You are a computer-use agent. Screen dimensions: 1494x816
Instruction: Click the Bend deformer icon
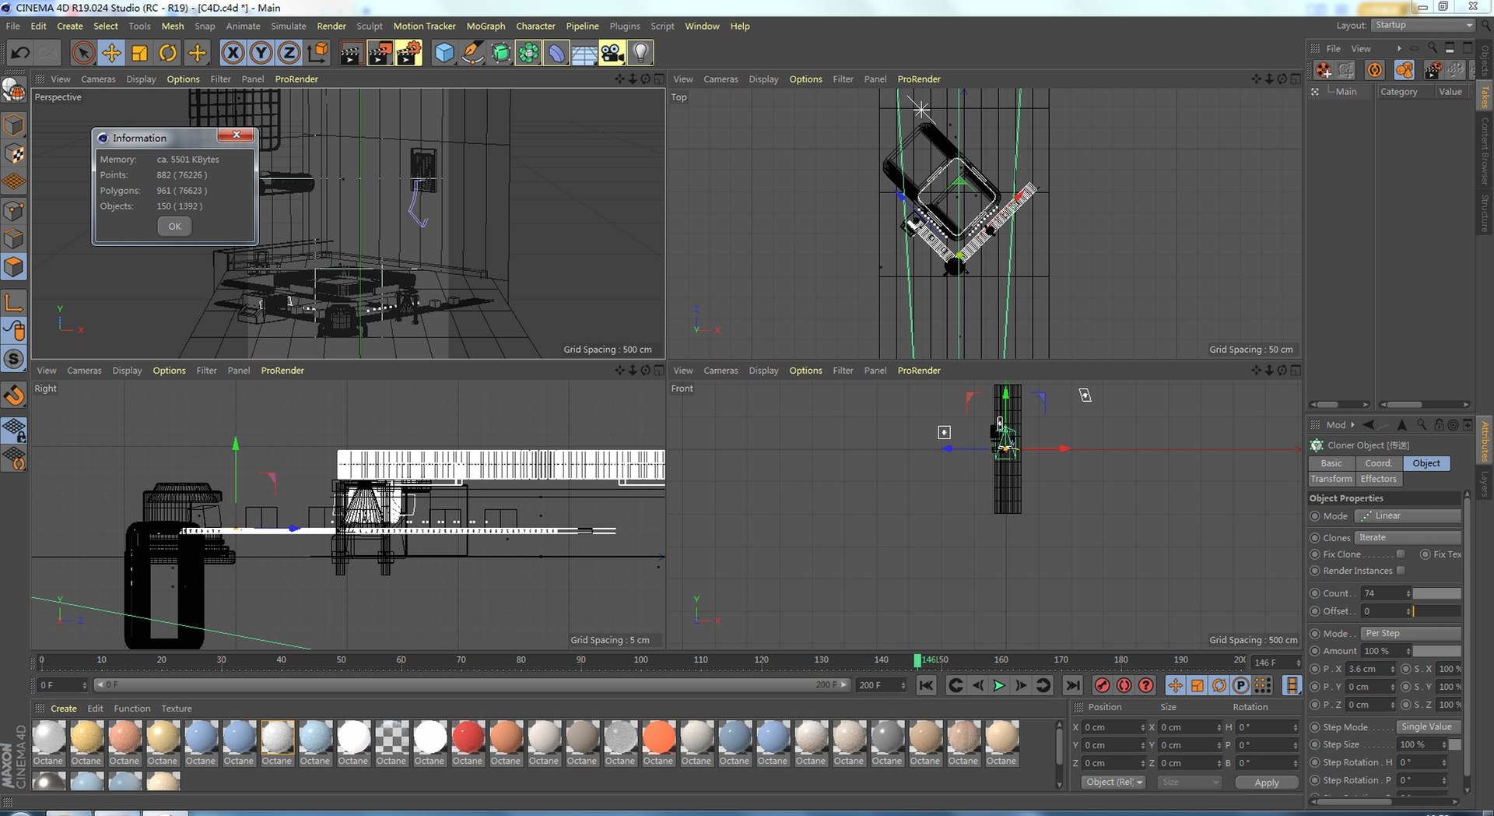point(556,53)
